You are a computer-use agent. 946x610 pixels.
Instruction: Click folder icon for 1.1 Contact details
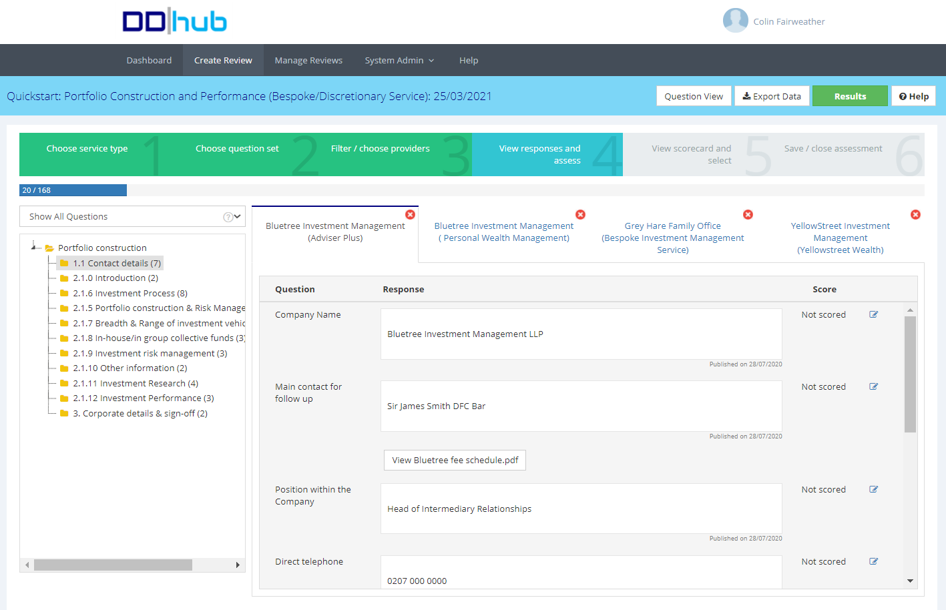(x=64, y=263)
